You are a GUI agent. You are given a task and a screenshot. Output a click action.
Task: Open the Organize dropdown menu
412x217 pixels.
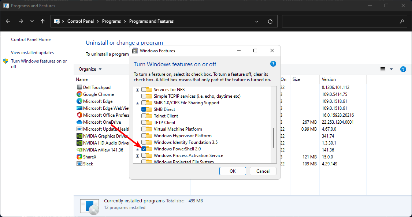point(90,69)
